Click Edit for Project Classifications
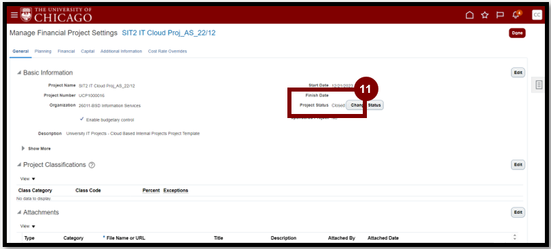Screen dimensions: 551x249 (518, 165)
